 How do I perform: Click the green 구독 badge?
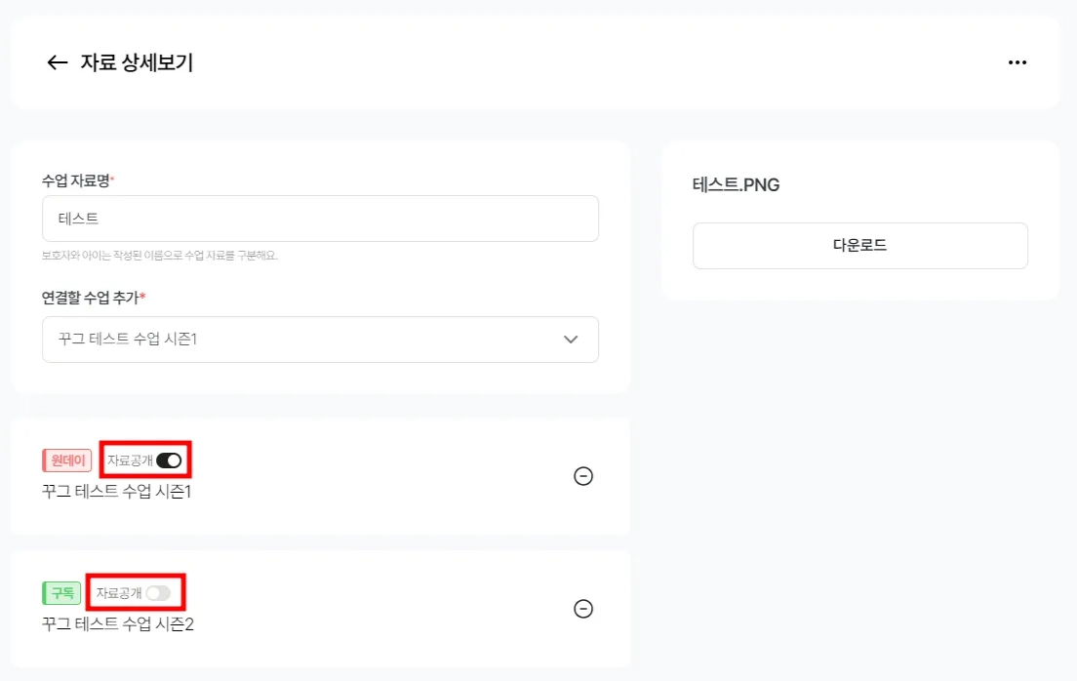pyautogui.click(x=62, y=592)
